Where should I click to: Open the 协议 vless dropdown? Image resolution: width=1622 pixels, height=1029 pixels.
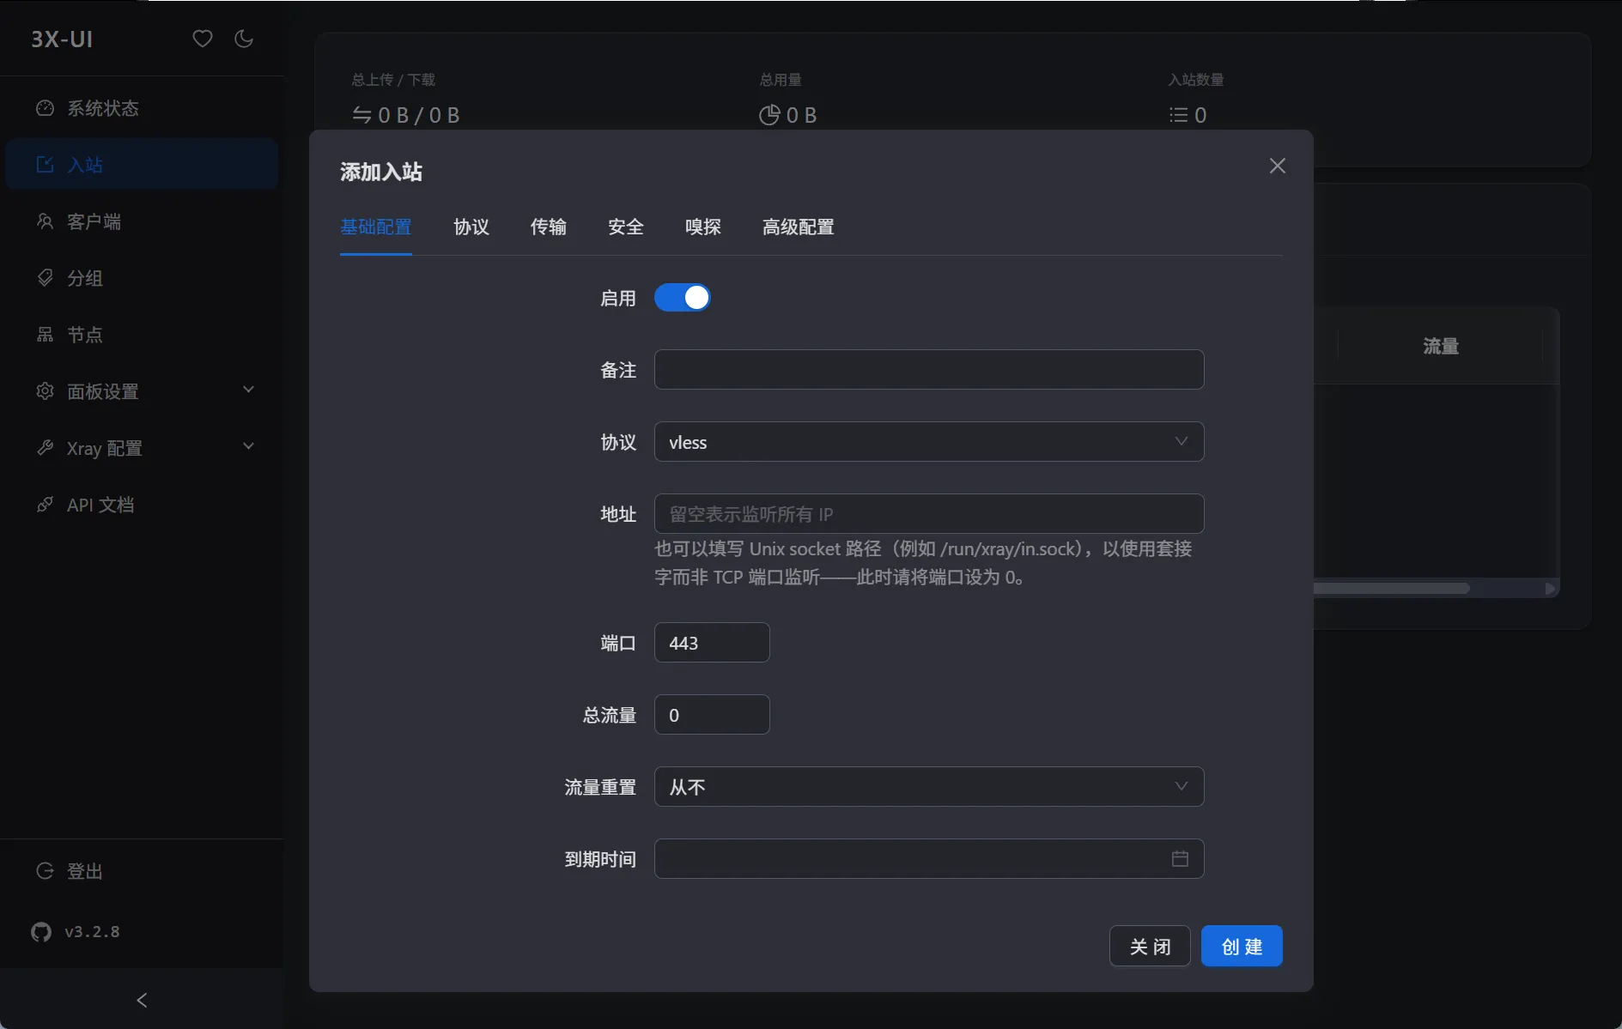pyautogui.click(x=929, y=442)
